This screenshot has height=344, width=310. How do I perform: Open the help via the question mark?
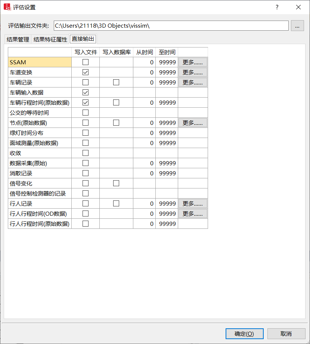[x=277, y=7]
